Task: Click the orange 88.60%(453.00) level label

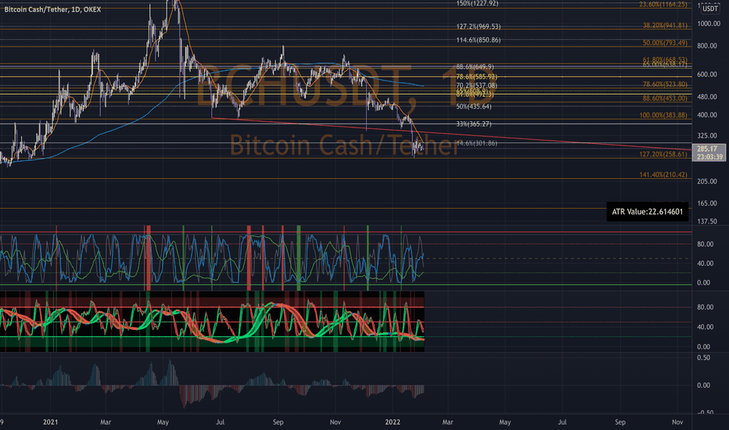Action: [x=665, y=99]
